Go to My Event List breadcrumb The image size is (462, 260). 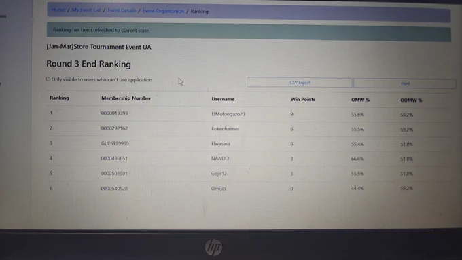(86, 10)
